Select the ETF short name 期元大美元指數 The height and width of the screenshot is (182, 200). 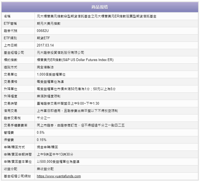[x=49, y=23]
